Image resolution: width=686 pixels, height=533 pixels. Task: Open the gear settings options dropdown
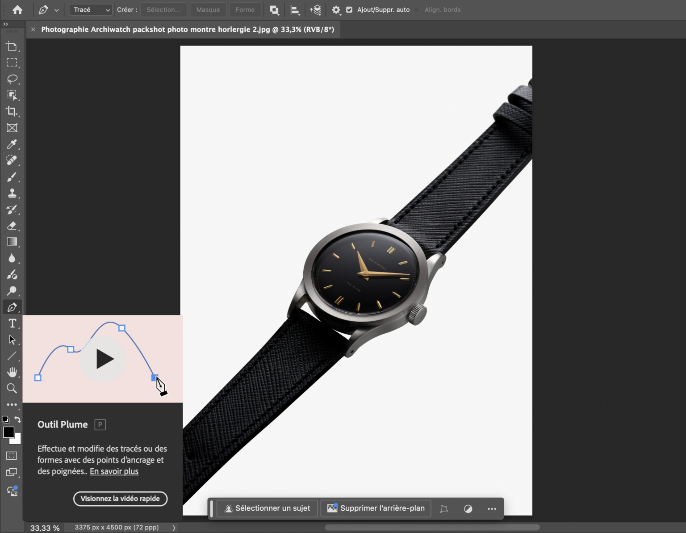(x=336, y=10)
